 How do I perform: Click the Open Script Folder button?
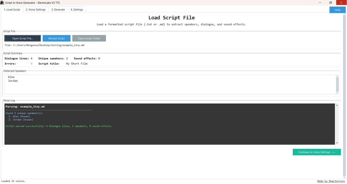89,38
